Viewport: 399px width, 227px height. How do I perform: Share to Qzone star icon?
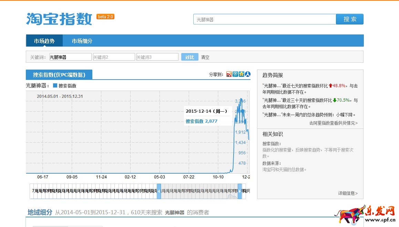click(242, 74)
